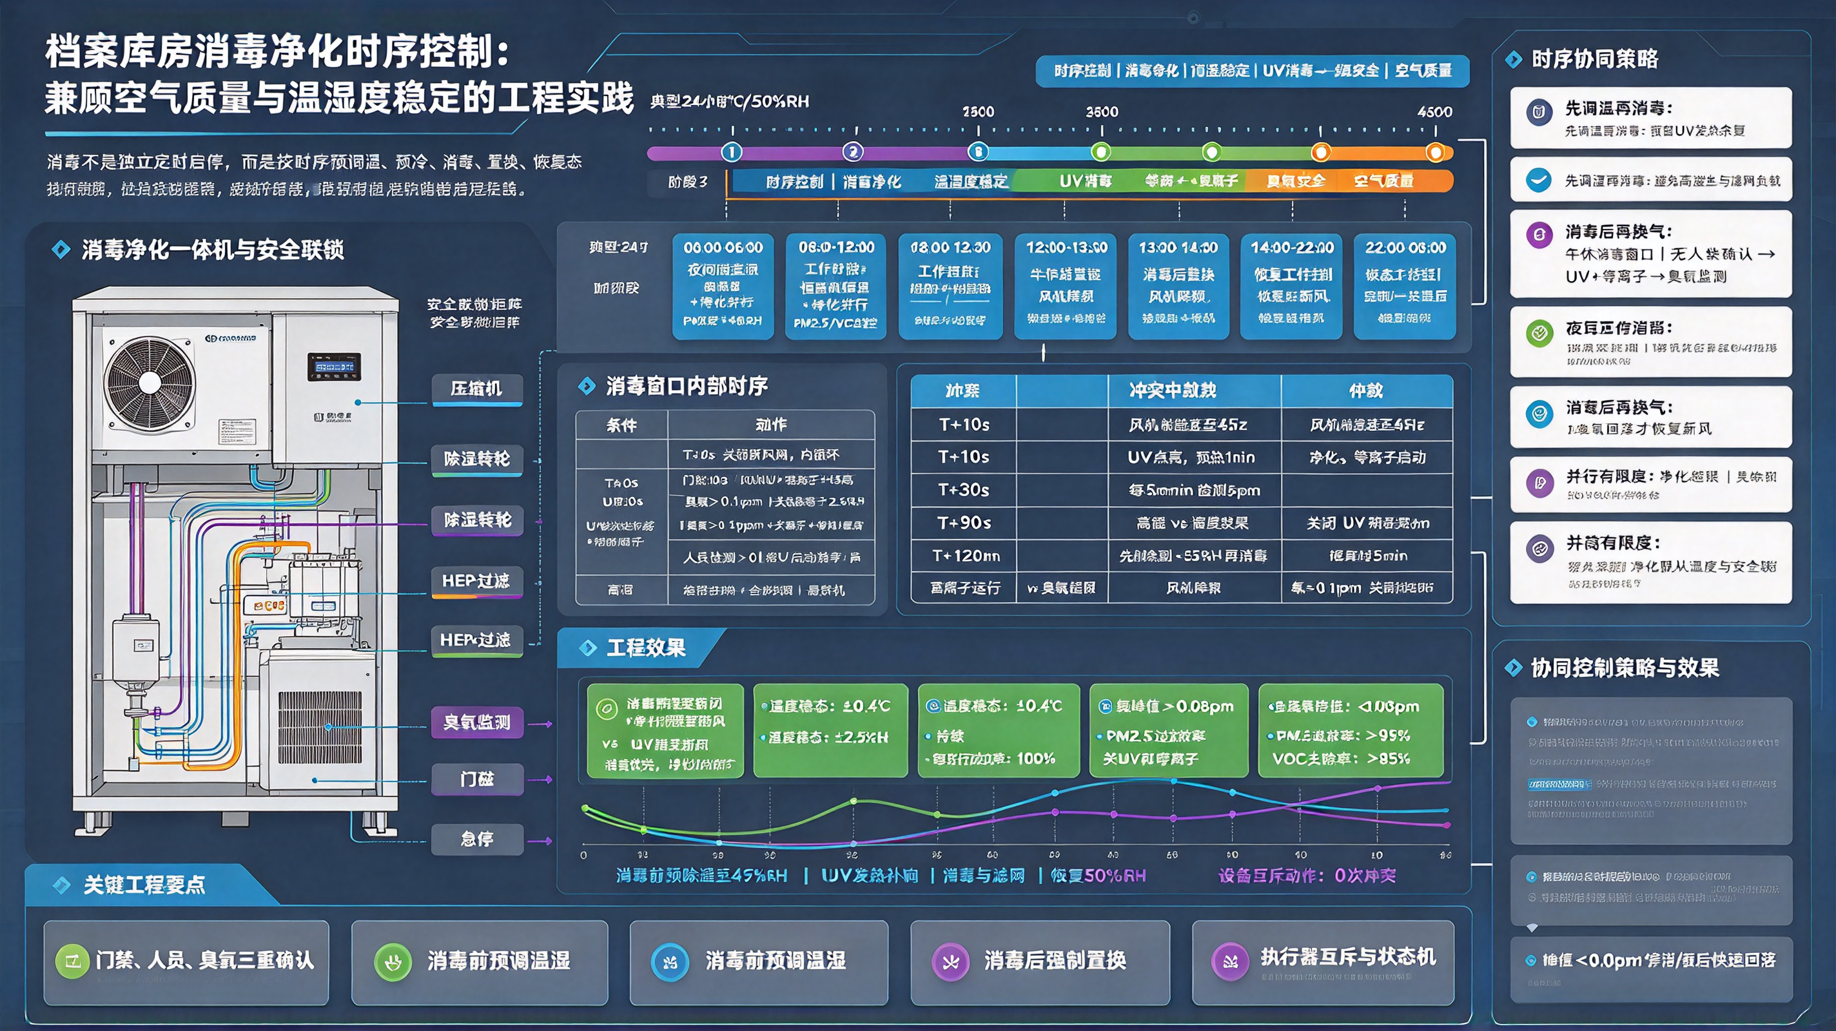The height and width of the screenshot is (1031, 1836).
Task: Click the 条件 column header
Action: pyautogui.click(x=621, y=425)
